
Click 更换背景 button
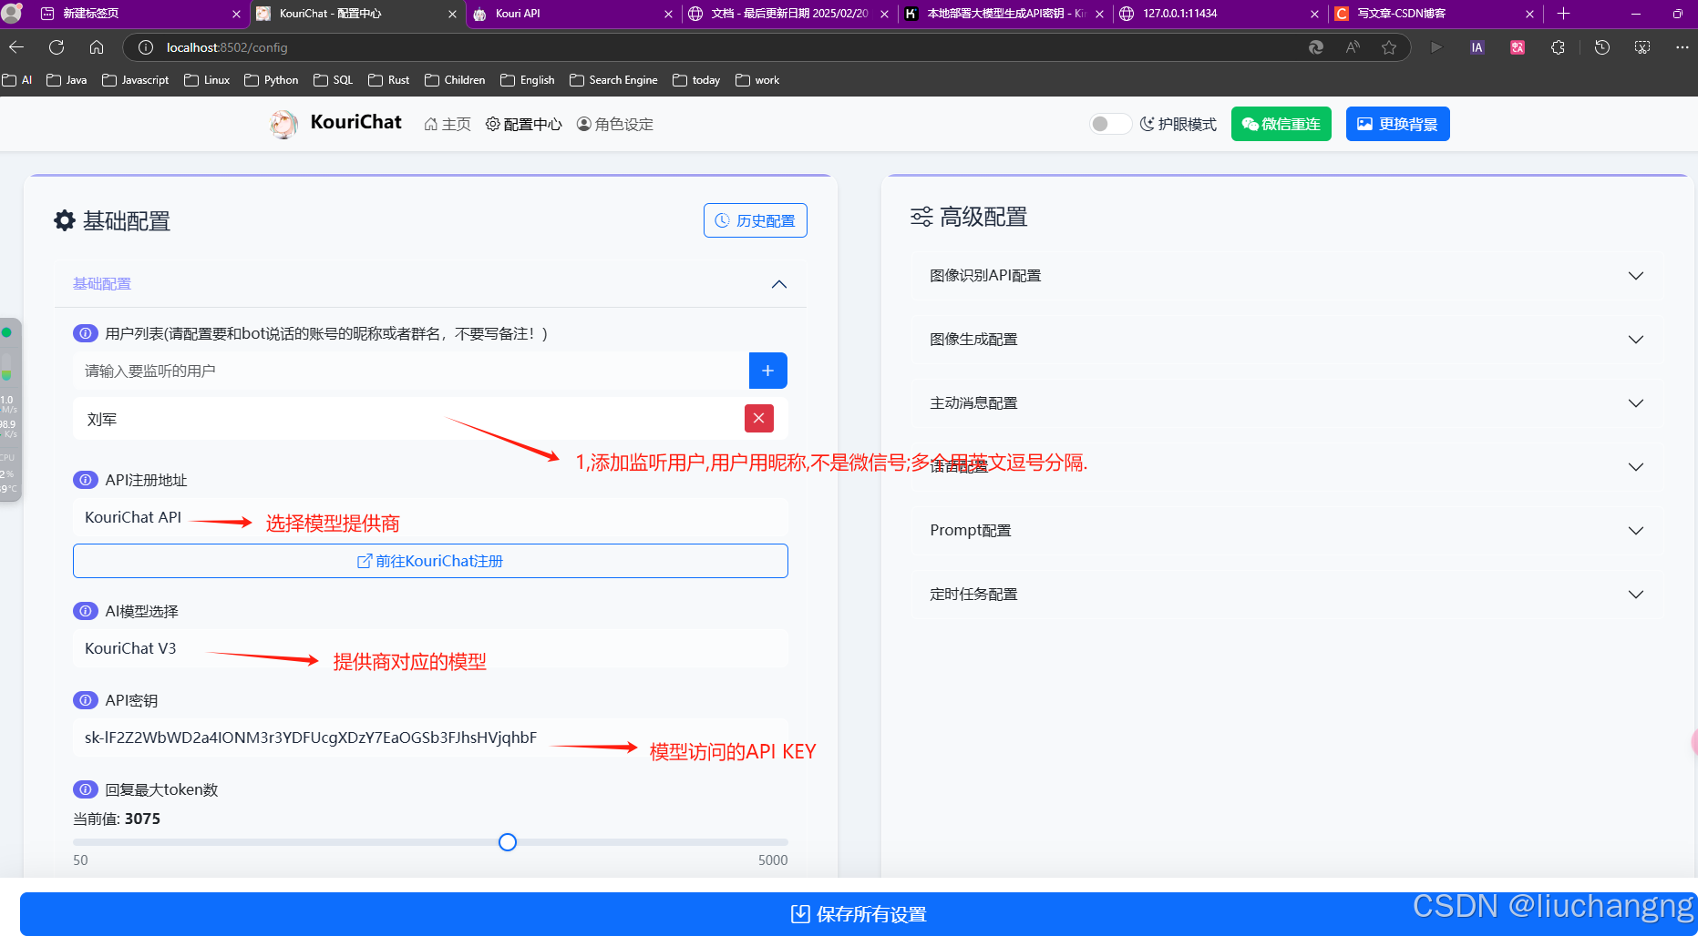[x=1397, y=124]
